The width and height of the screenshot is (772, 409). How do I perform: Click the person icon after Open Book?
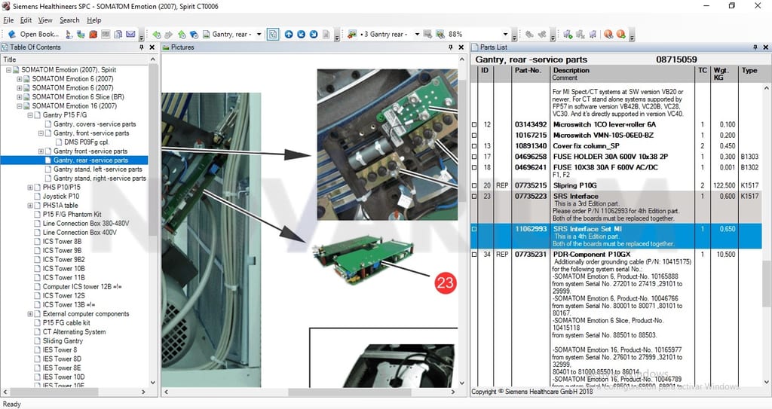tap(69, 34)
